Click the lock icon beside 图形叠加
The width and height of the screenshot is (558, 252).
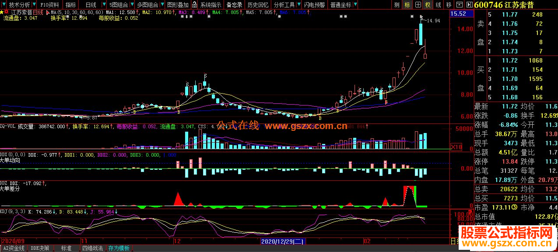194,4
